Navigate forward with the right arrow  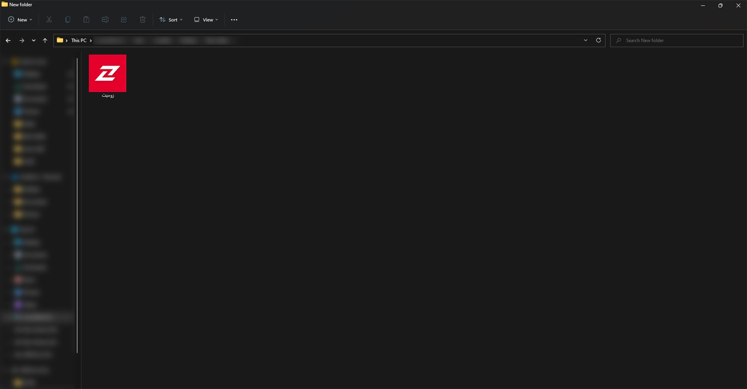[22, 40]
